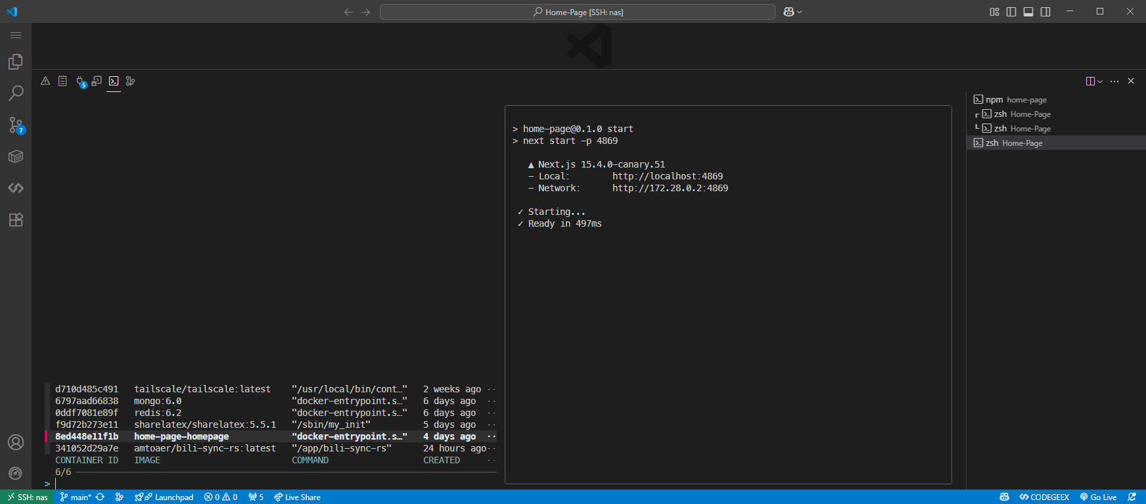Expand the split terminal dropdown chevron

(1100, 81)
